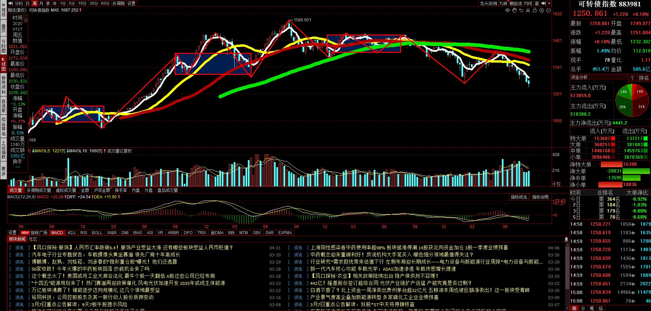The image size is (651, 311).
Task: Switch to the 社区 tab
Action: click(x=33, y=239)
